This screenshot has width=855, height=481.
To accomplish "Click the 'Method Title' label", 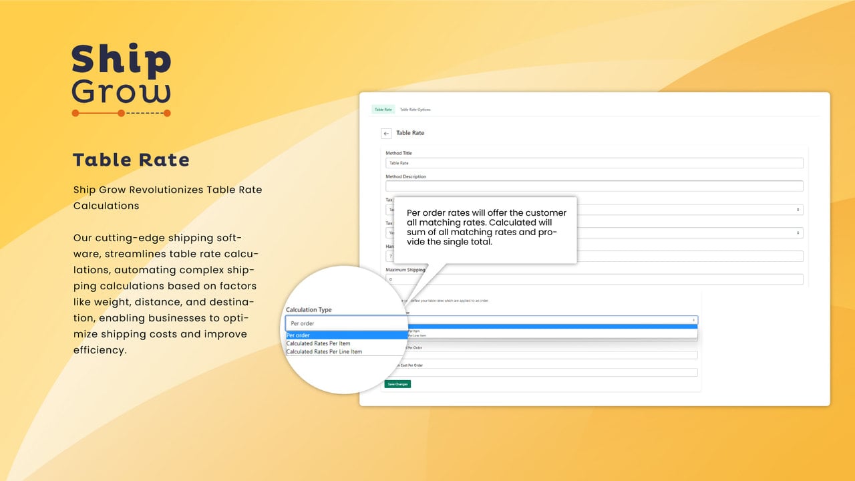I will (399, 153).
